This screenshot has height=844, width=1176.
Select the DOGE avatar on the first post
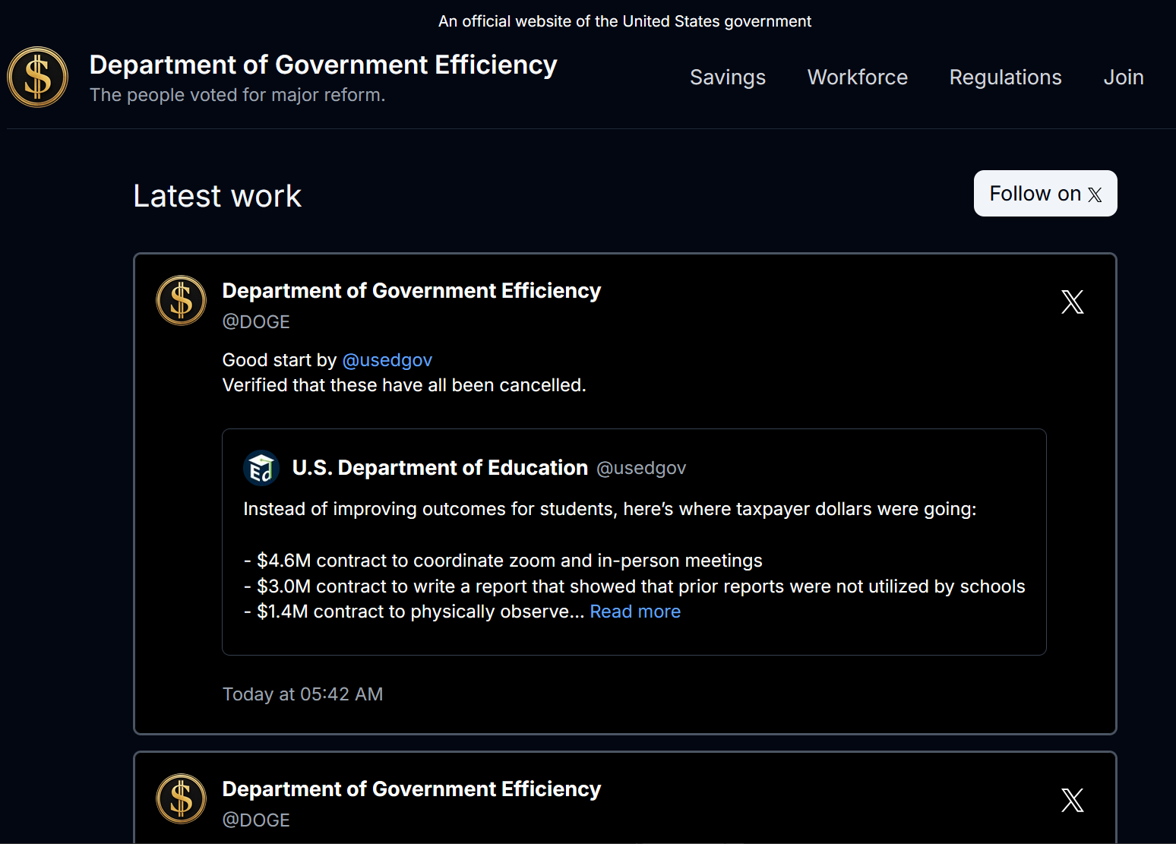click(x=180, y=301)
